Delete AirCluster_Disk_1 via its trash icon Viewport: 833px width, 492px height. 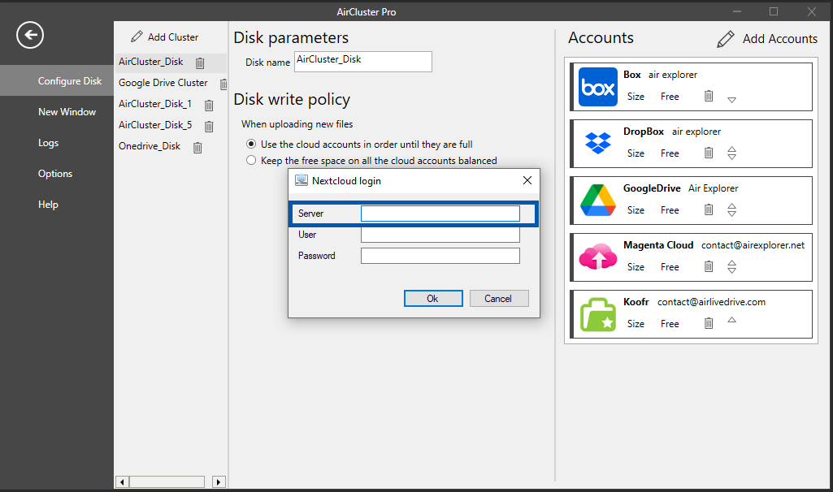(x=209, y=105)
